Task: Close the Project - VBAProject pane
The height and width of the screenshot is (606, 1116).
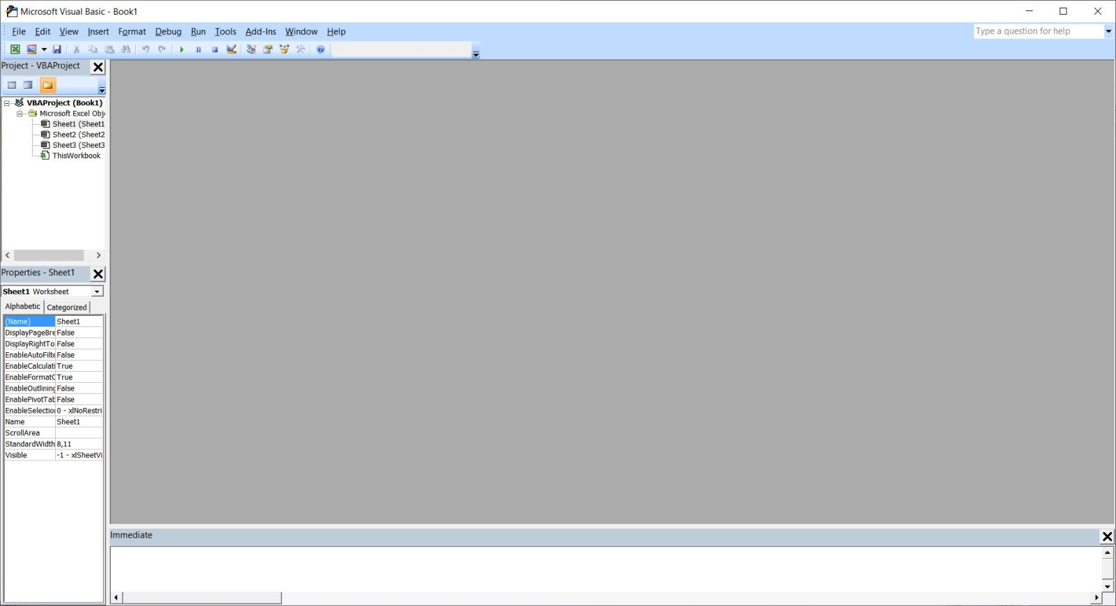Action: (98, 67)
